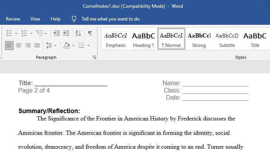Align paragraph to the right

pos(28,45)
